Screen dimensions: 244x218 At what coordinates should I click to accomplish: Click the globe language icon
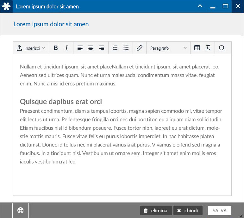tap(21, 210)
